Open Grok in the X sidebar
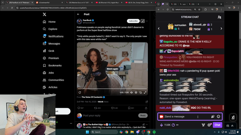This screenshot has height=135, width=241. [49, 51]
